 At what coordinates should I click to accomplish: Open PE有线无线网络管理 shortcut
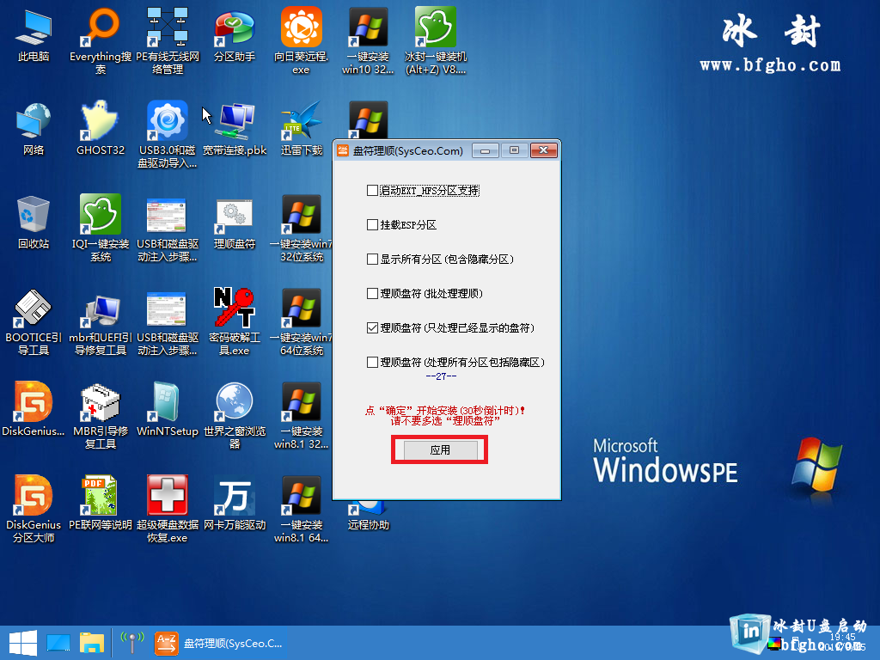(168, 40)
